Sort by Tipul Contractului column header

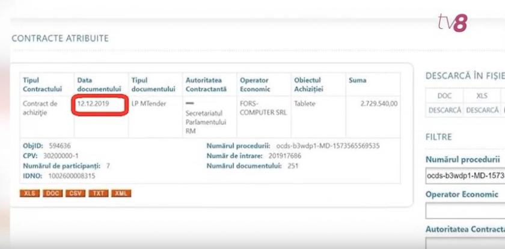(x=42, y=84)
